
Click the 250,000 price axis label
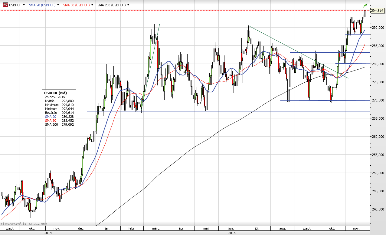378,173
